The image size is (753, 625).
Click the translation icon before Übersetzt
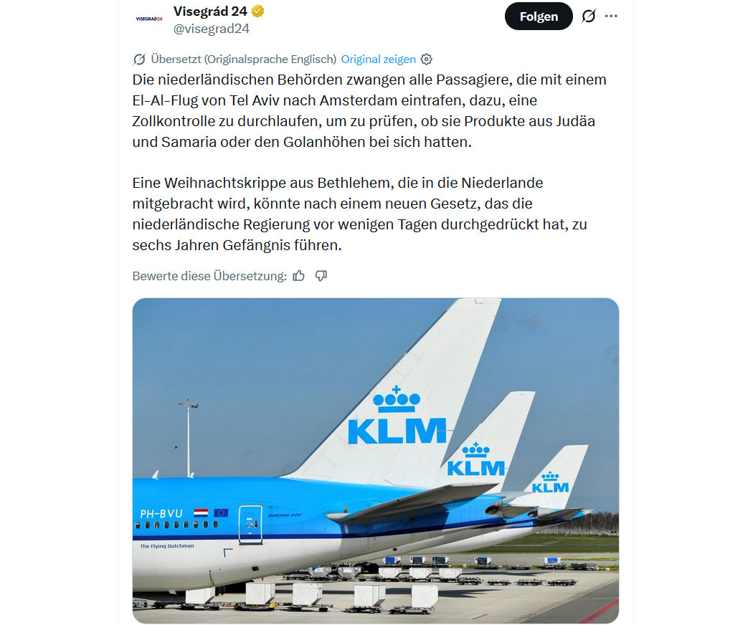point(139,59)
